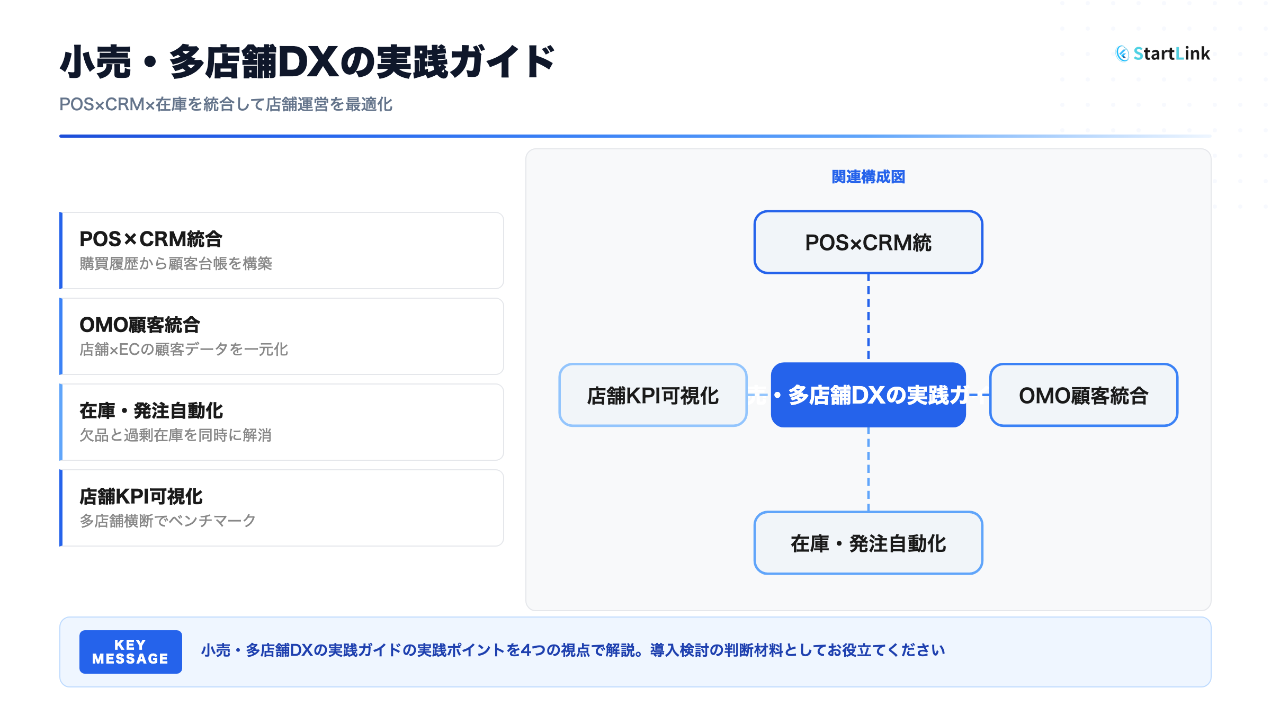Click the KEY MESSAGE blue badge

click(x=130, y=652)
